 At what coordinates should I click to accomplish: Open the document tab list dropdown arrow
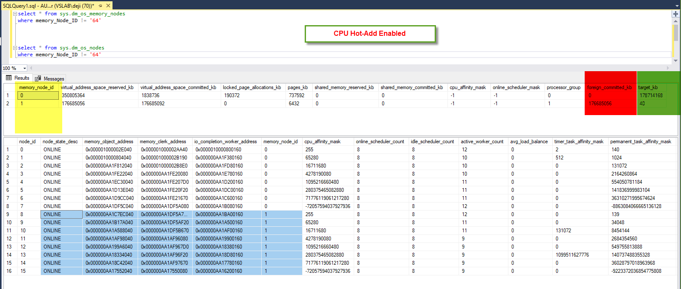[x=677, y=6]
